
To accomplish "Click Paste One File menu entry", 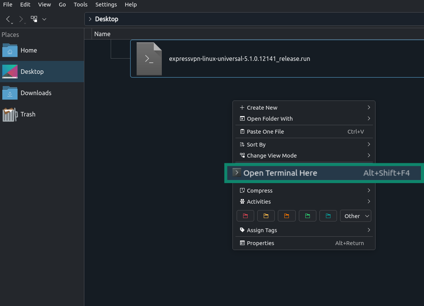I will [x=265, y=132].
